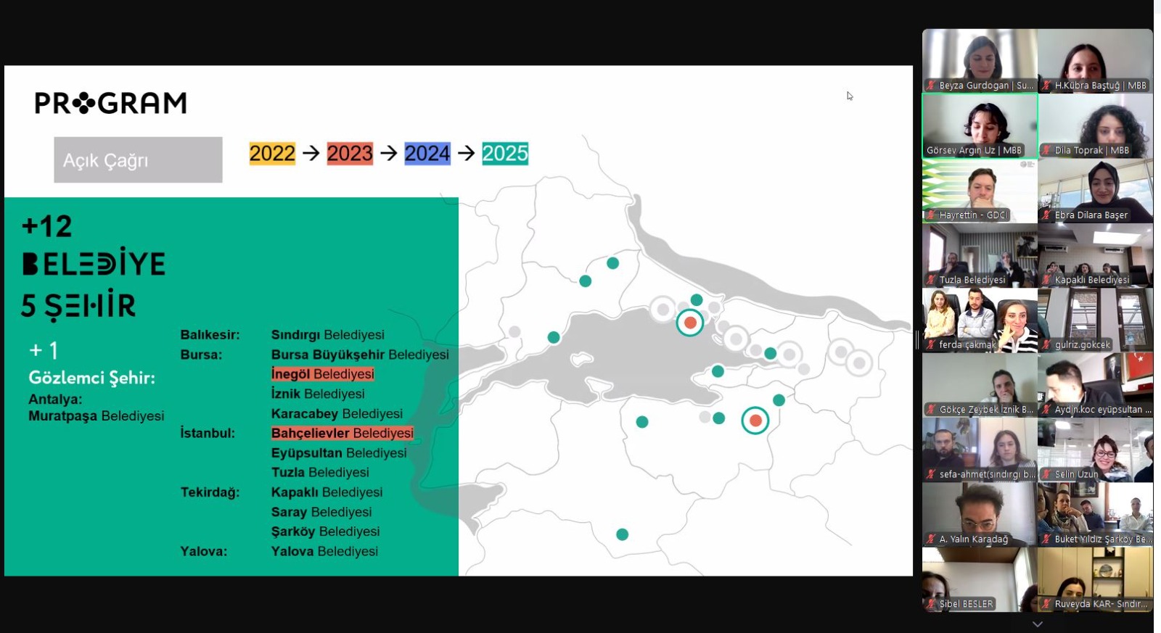The width and height of the screenshot is (1161, 633).
Task: Click the muted microphone icon next to Hayrettin - GDCI
Action: (931, 215)
